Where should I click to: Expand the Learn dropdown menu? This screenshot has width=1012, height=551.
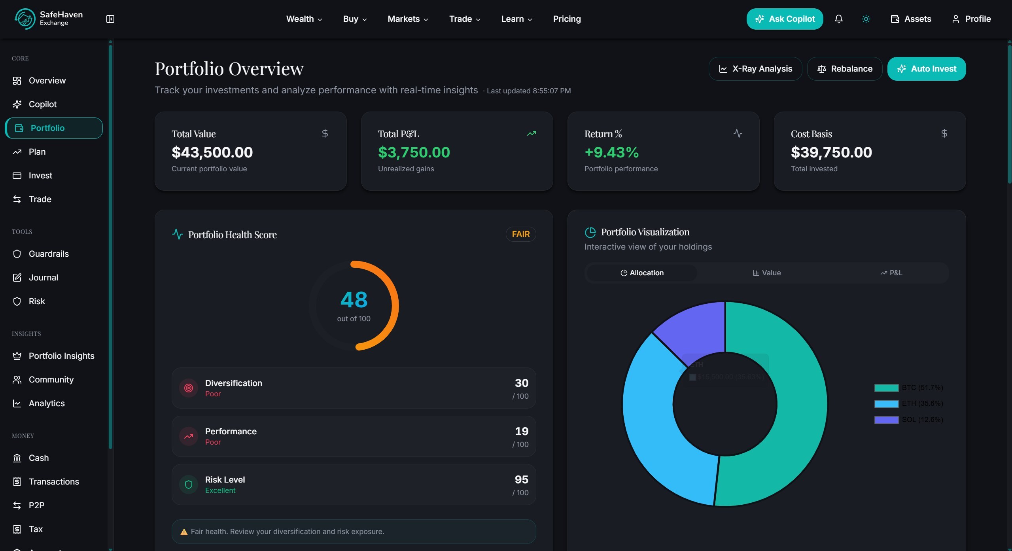(516, 19)
